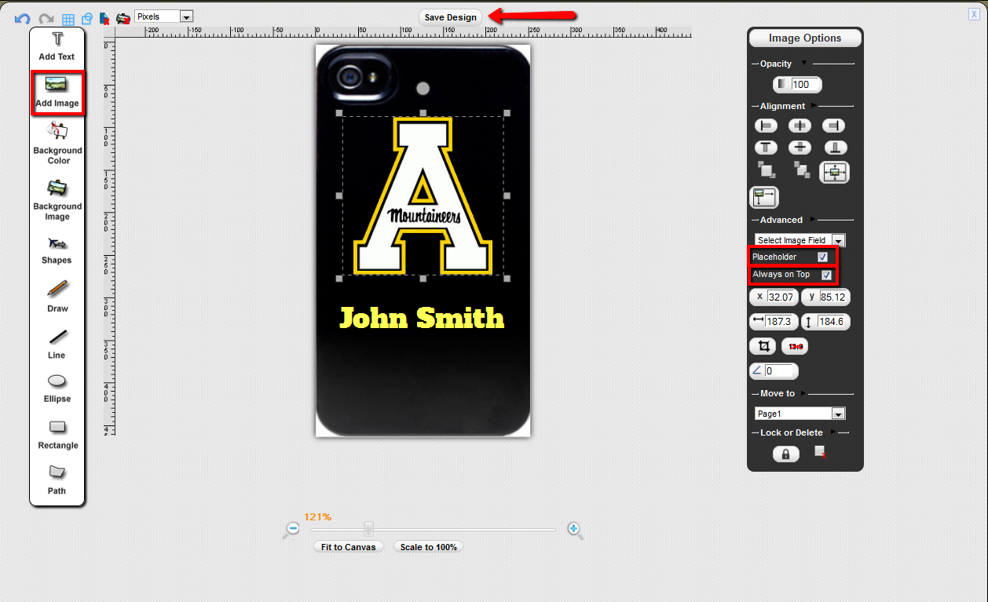This screenshot has height=602, width=988.
Task: Select the Path tool
Action: (57, 480)
